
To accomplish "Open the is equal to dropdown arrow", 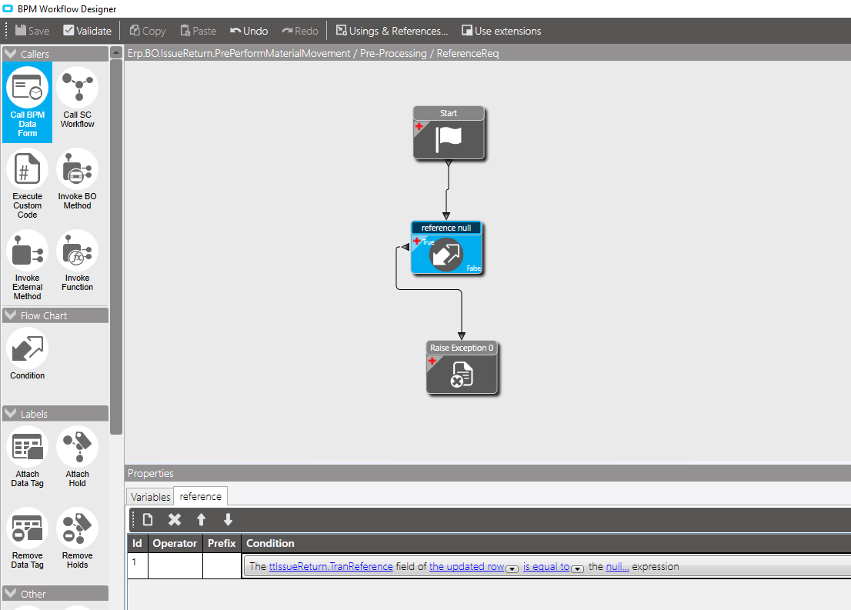I will tap(577, 568).
